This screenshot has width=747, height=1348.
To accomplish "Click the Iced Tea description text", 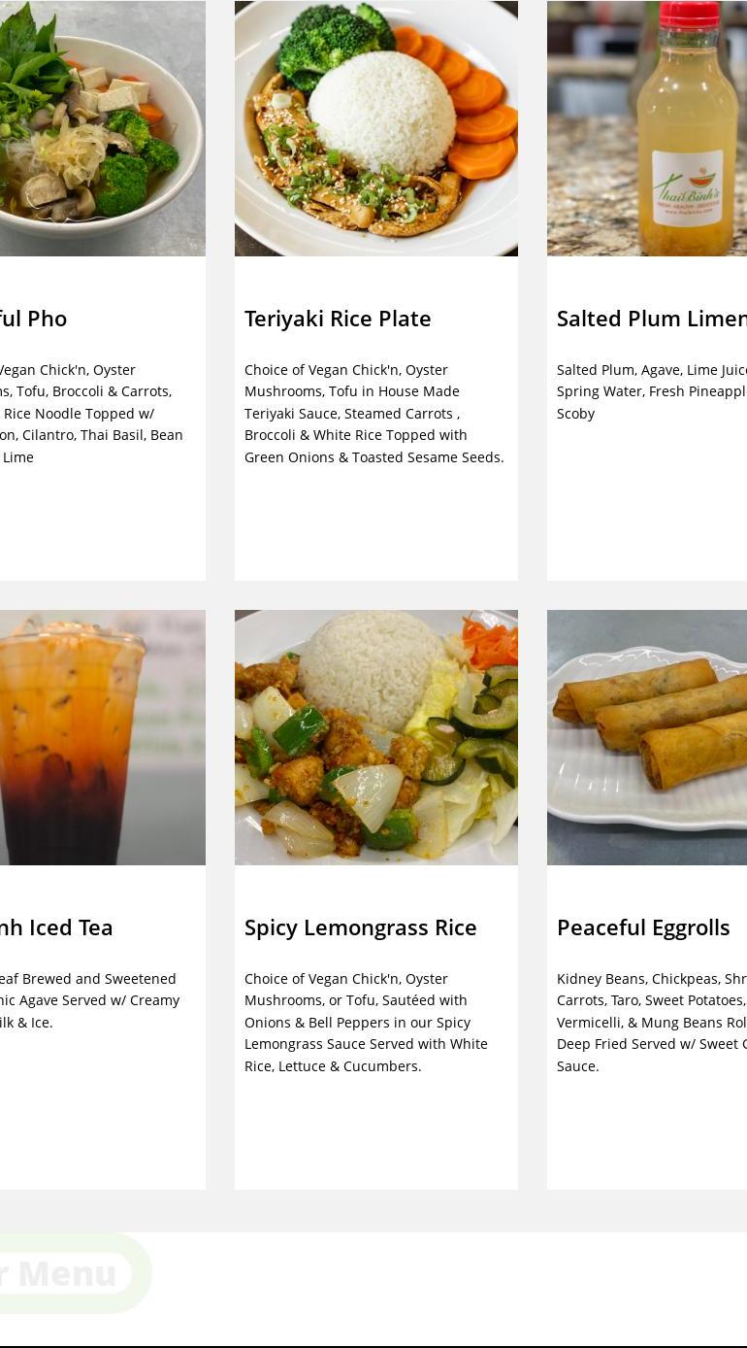I will (90, 1000).
